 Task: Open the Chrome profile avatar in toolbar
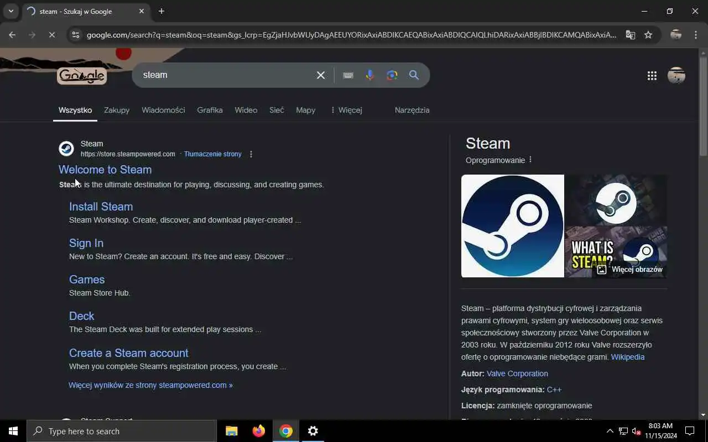pyautogui.click(x=676, y=35)
